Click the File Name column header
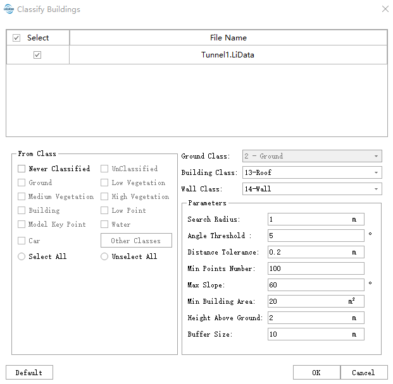Screen dimensions: 393x384 point(228,38)
